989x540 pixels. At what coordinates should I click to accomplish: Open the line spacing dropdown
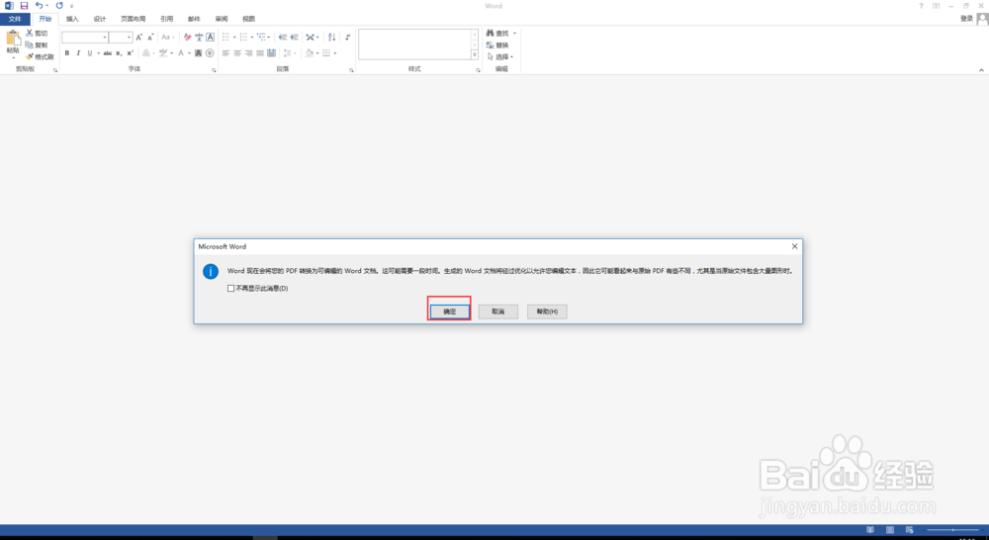coord(289,53)
